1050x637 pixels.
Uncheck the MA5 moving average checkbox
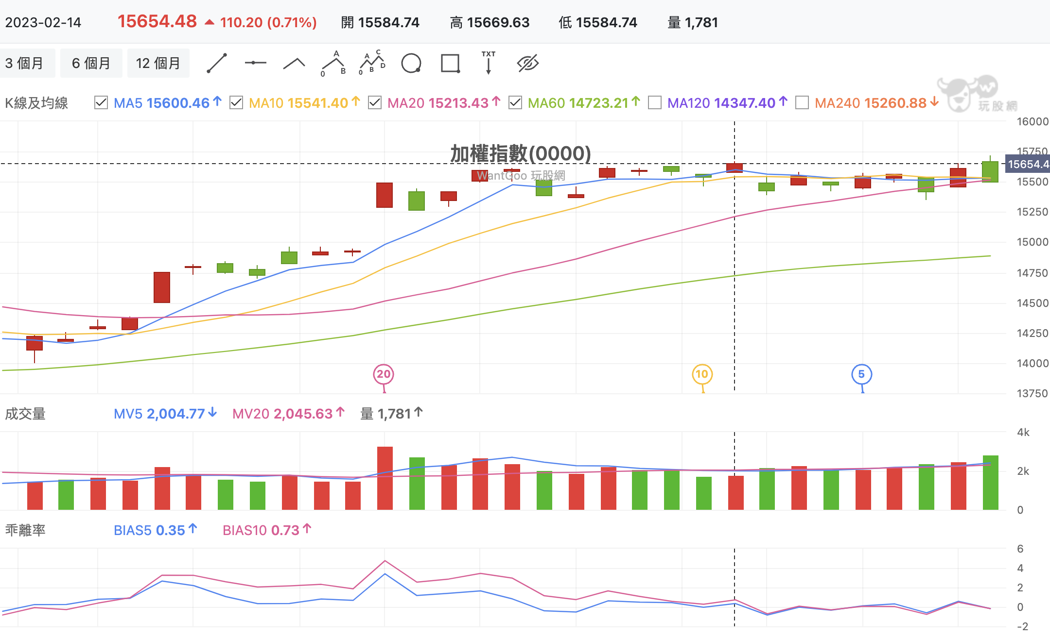pos(101,103)
